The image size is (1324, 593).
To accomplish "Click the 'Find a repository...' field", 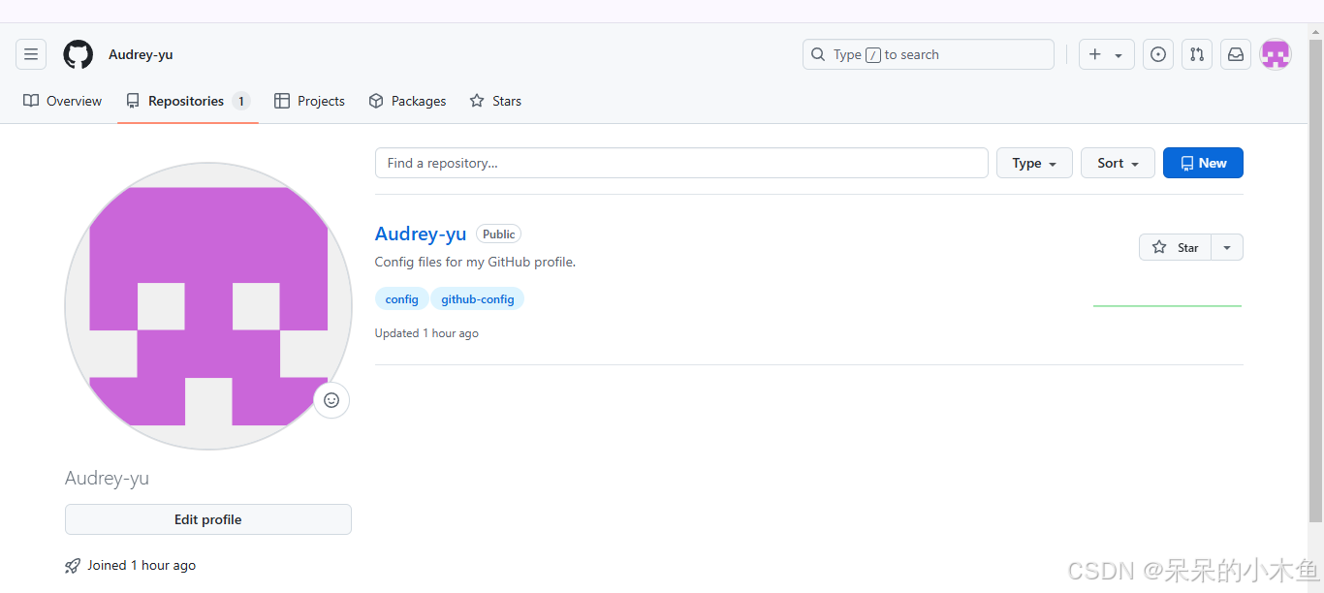I will coord(681,163).
